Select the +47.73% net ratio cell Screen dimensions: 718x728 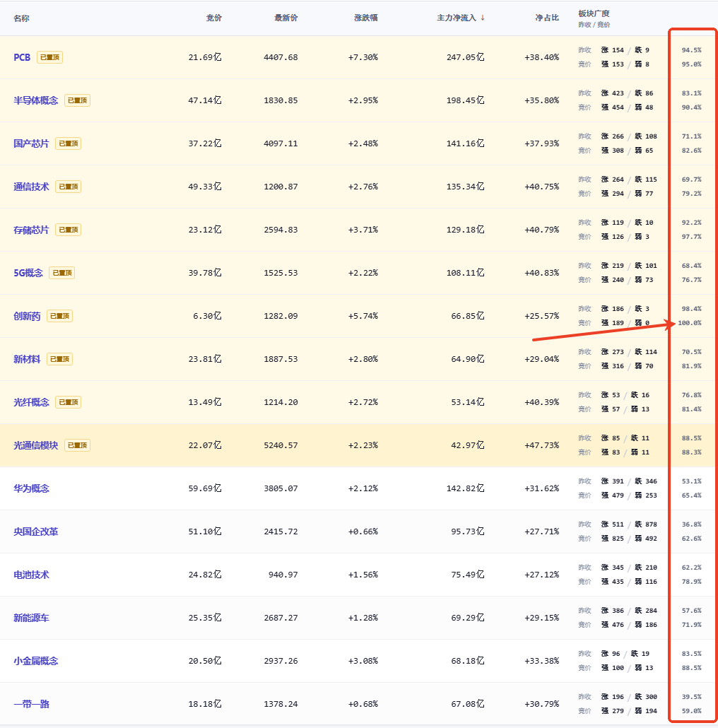coord(541,445)
